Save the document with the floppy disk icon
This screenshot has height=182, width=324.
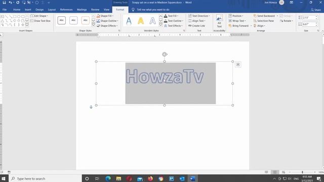[x=4, y=3]
